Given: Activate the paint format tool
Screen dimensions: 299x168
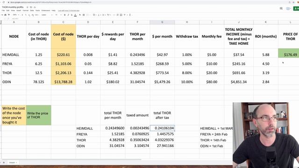Looking at the screenshot, I should [x=9, y=15].
